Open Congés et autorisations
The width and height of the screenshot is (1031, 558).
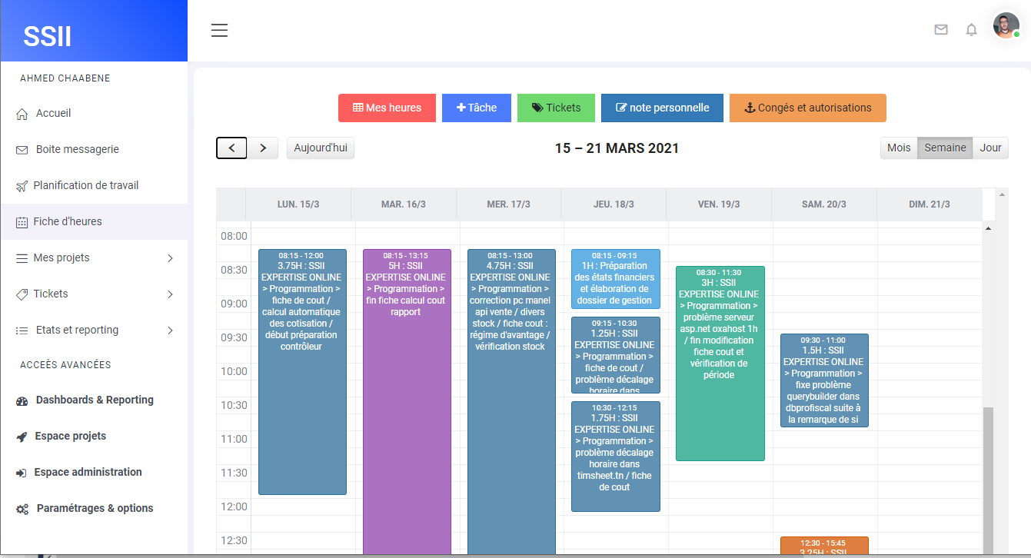[x=807, y=108]
